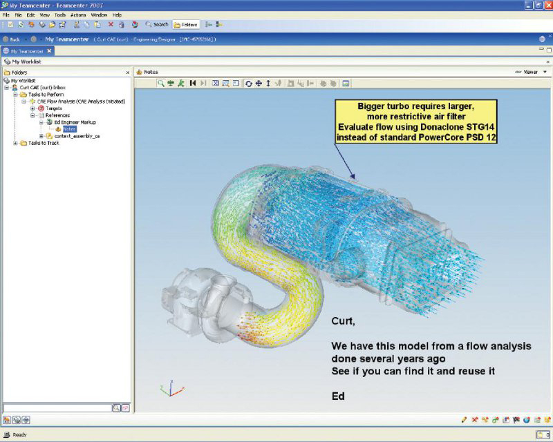
Task: Click the first icon in bottom-left perspective bar
Action: [7, 420]
